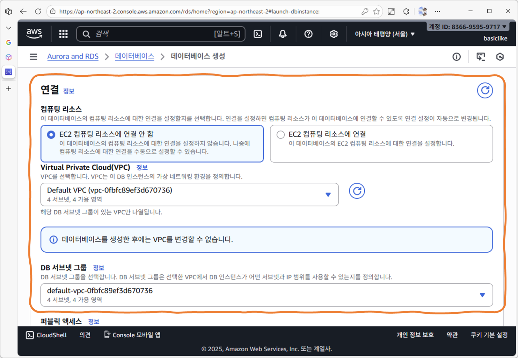Toggle the hamburger side navigation menu

(x=33, y=57)
